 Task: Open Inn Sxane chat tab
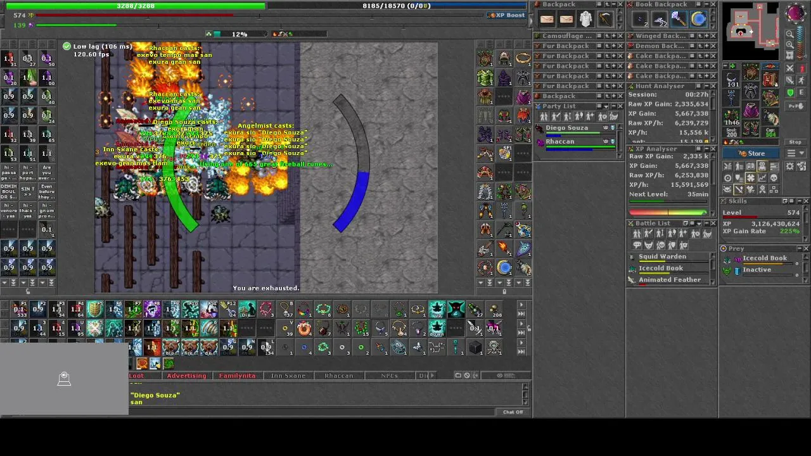pos(288,376)
